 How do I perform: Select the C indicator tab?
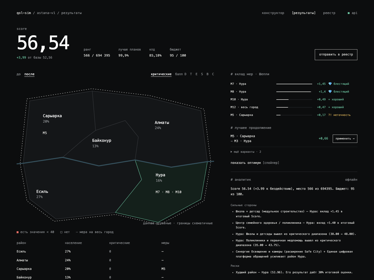213,74
